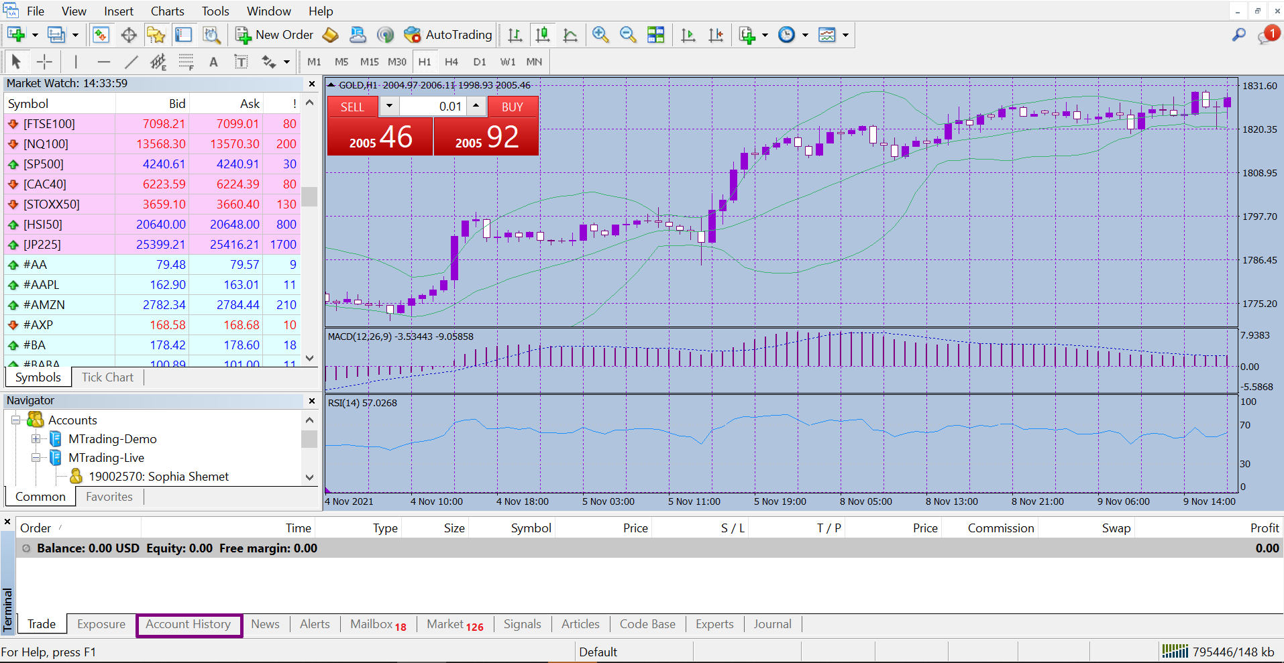Expand the Indicators dropdown arrow
Image resolution: width=1284 pixels, height=663 pixels.
(x=765, y=35)
